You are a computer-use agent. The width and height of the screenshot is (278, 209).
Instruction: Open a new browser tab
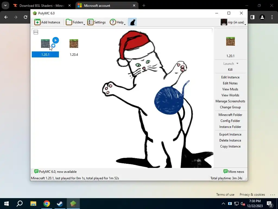(144, 6)
